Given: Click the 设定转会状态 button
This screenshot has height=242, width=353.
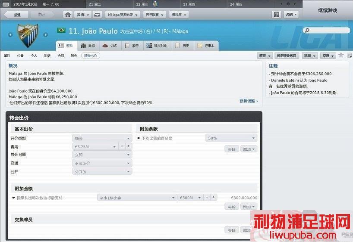Looking at the screenshot, I should (x=287, y=56).
